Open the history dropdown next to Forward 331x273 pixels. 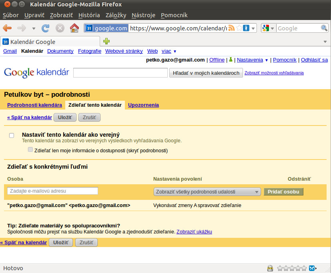[34, 28]
